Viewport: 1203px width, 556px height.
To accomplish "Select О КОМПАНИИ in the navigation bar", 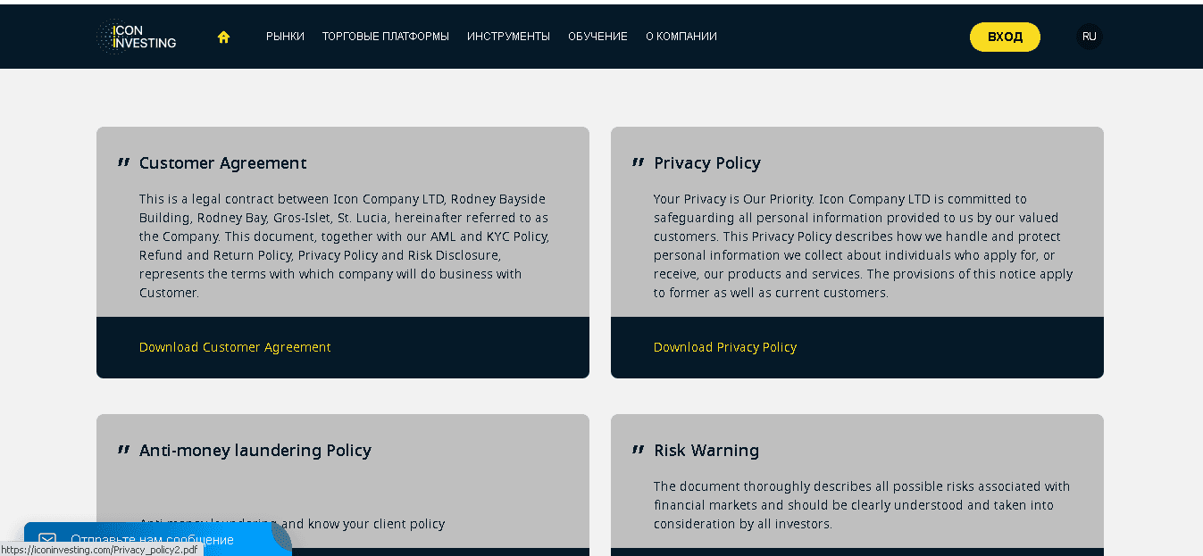I will click(x=681, y=37).
